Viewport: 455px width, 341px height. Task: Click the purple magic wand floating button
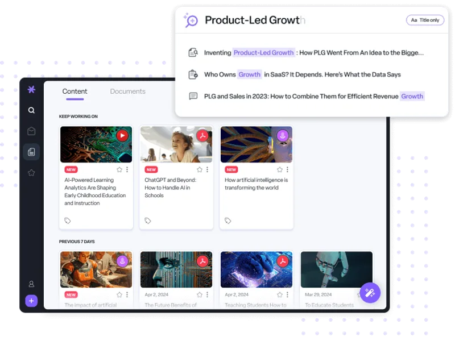370,293
